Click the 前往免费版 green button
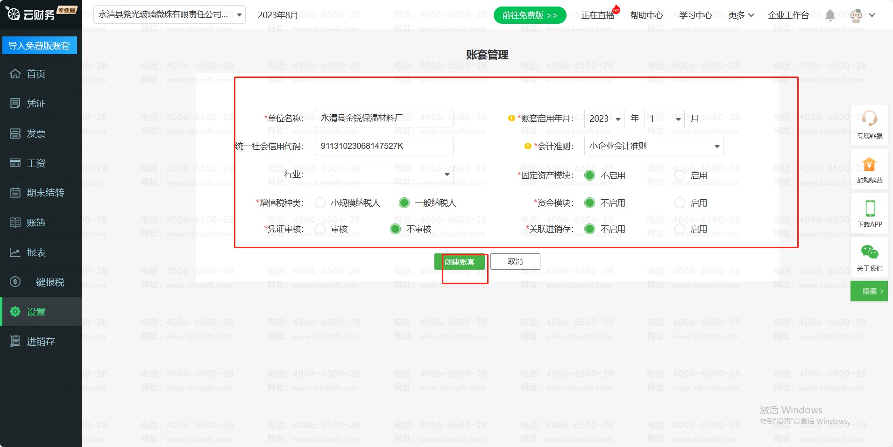The height and width of the screenshot is (447, 893). point(530,15)
